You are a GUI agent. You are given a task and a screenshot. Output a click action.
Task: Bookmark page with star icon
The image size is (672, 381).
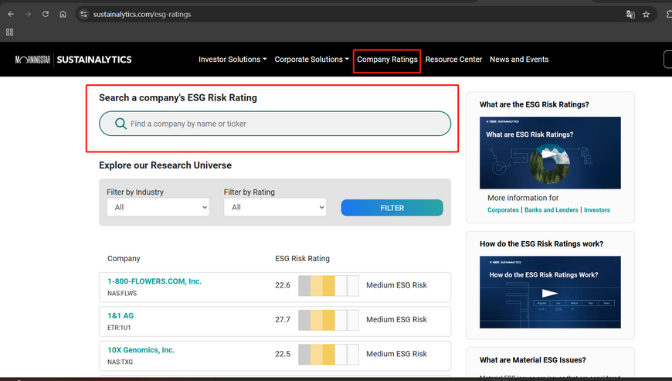point(646,14)
